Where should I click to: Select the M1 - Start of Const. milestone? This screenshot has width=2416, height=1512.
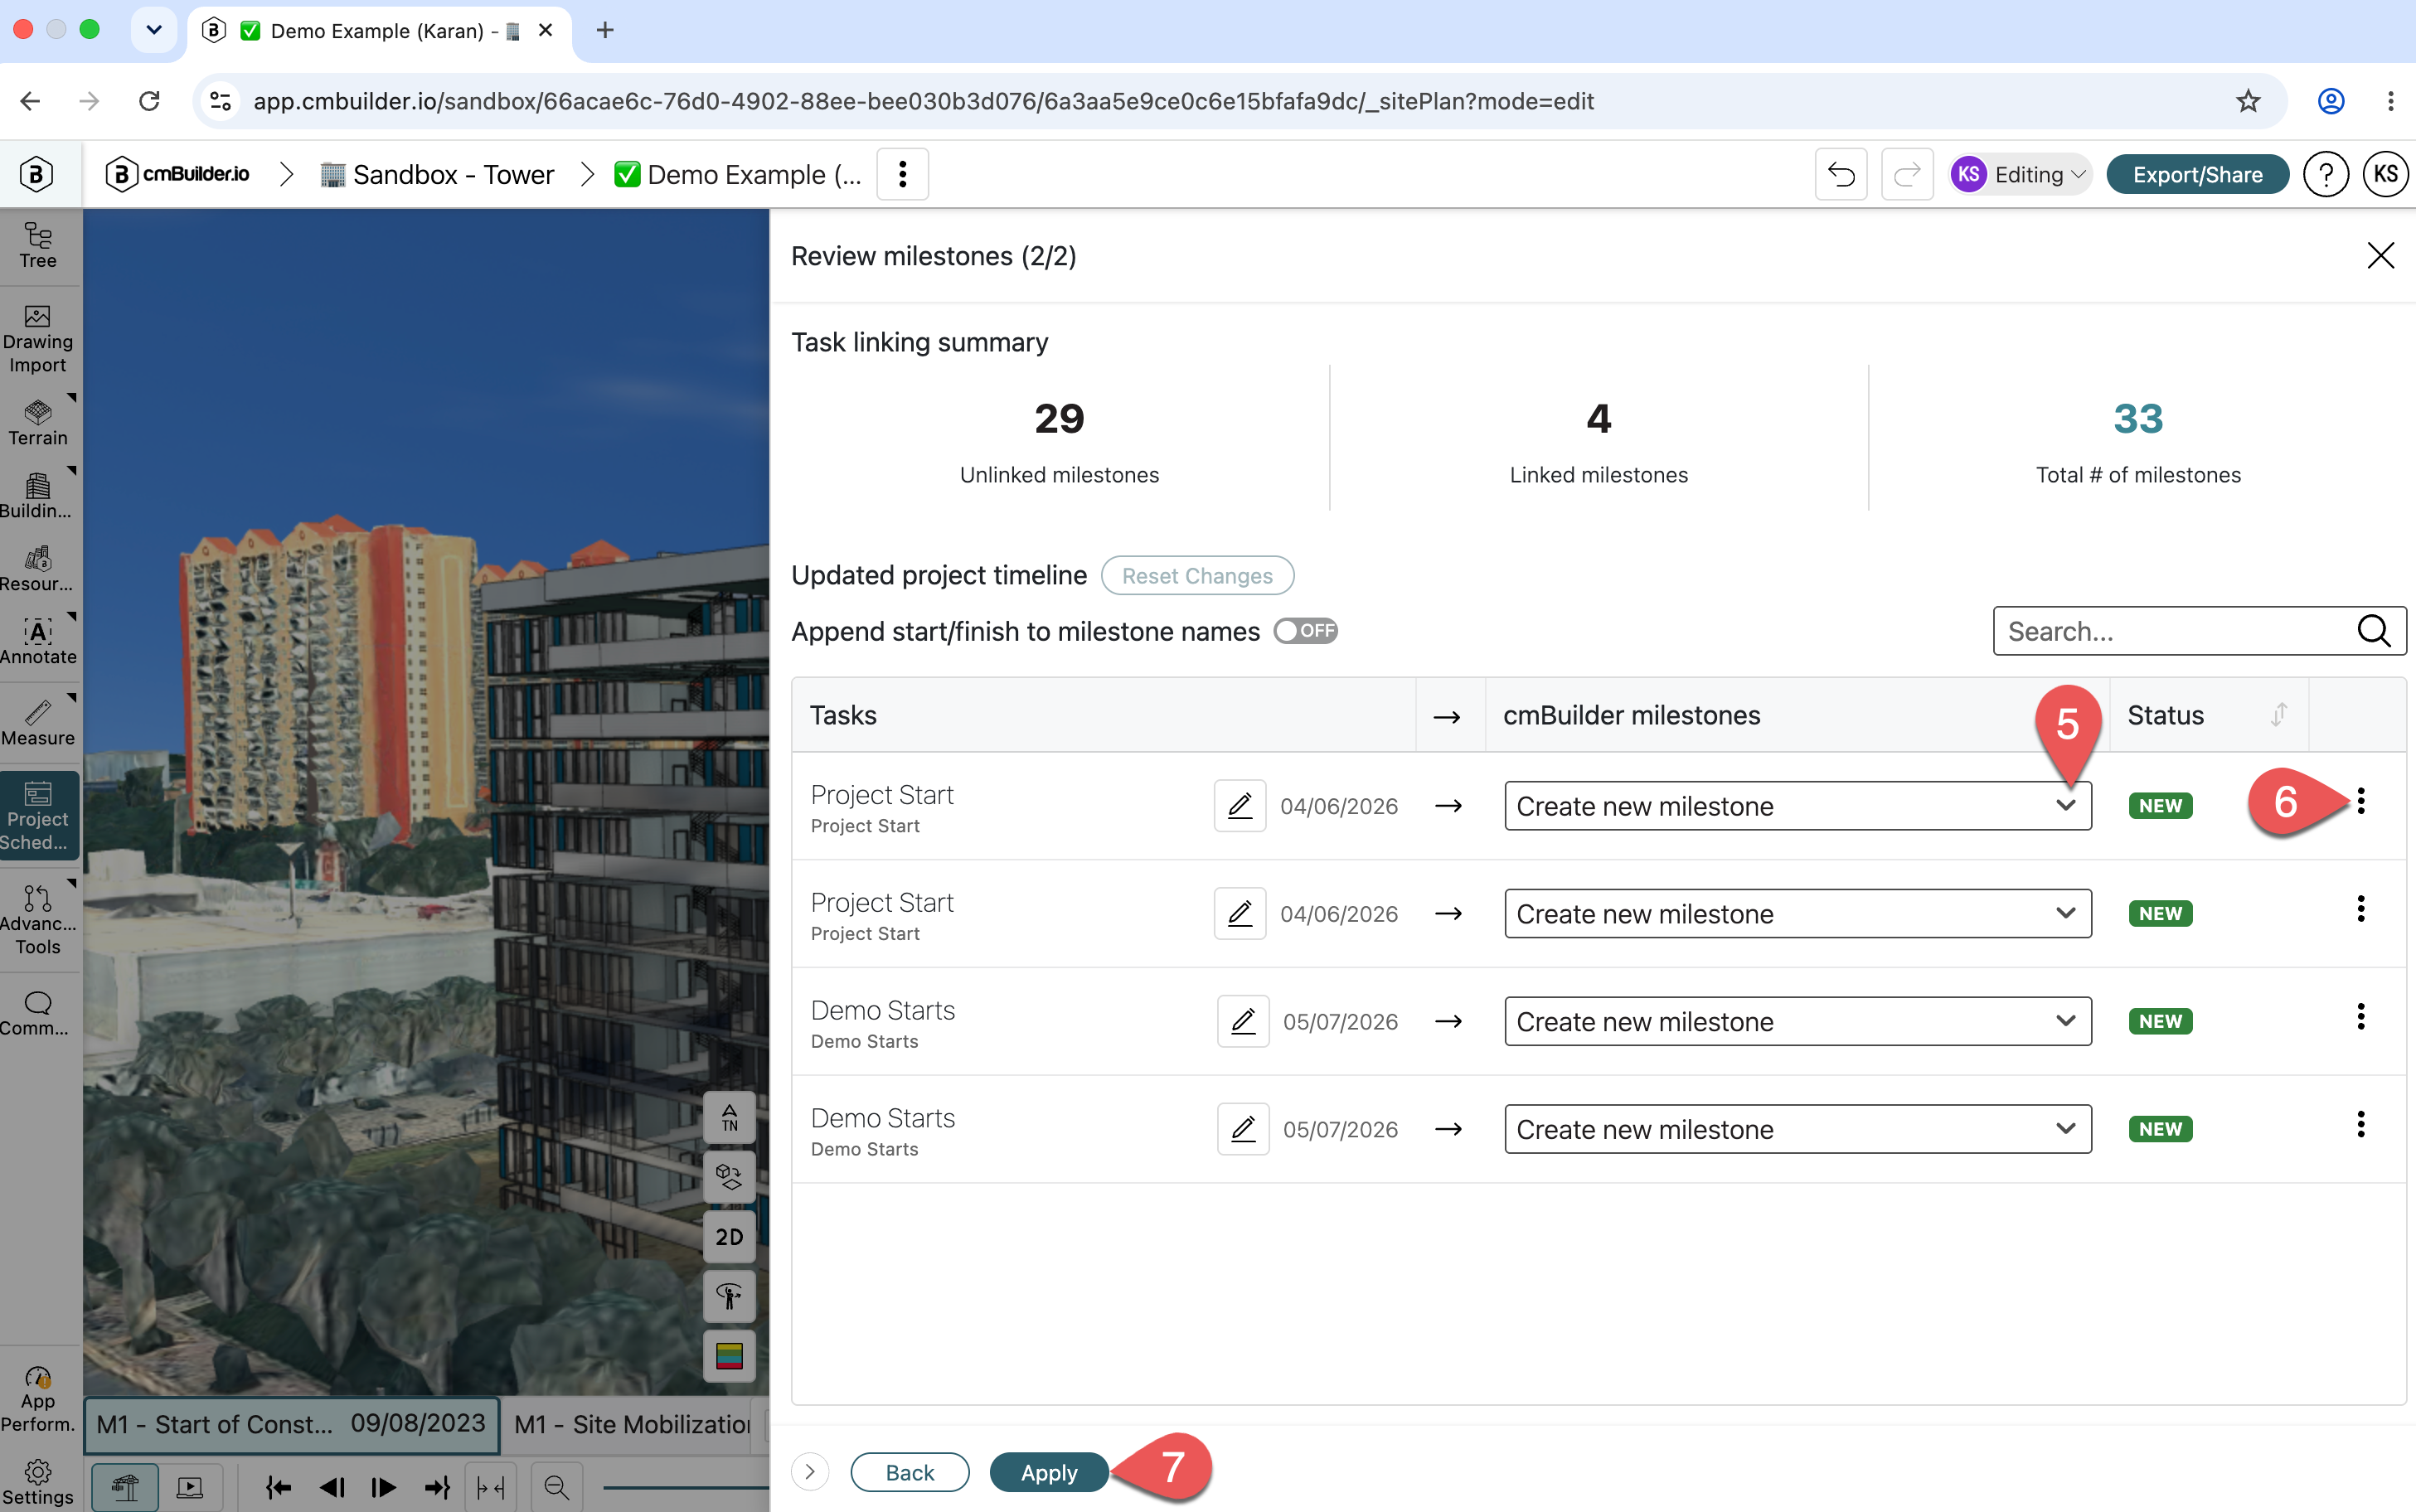point(291,1424)
